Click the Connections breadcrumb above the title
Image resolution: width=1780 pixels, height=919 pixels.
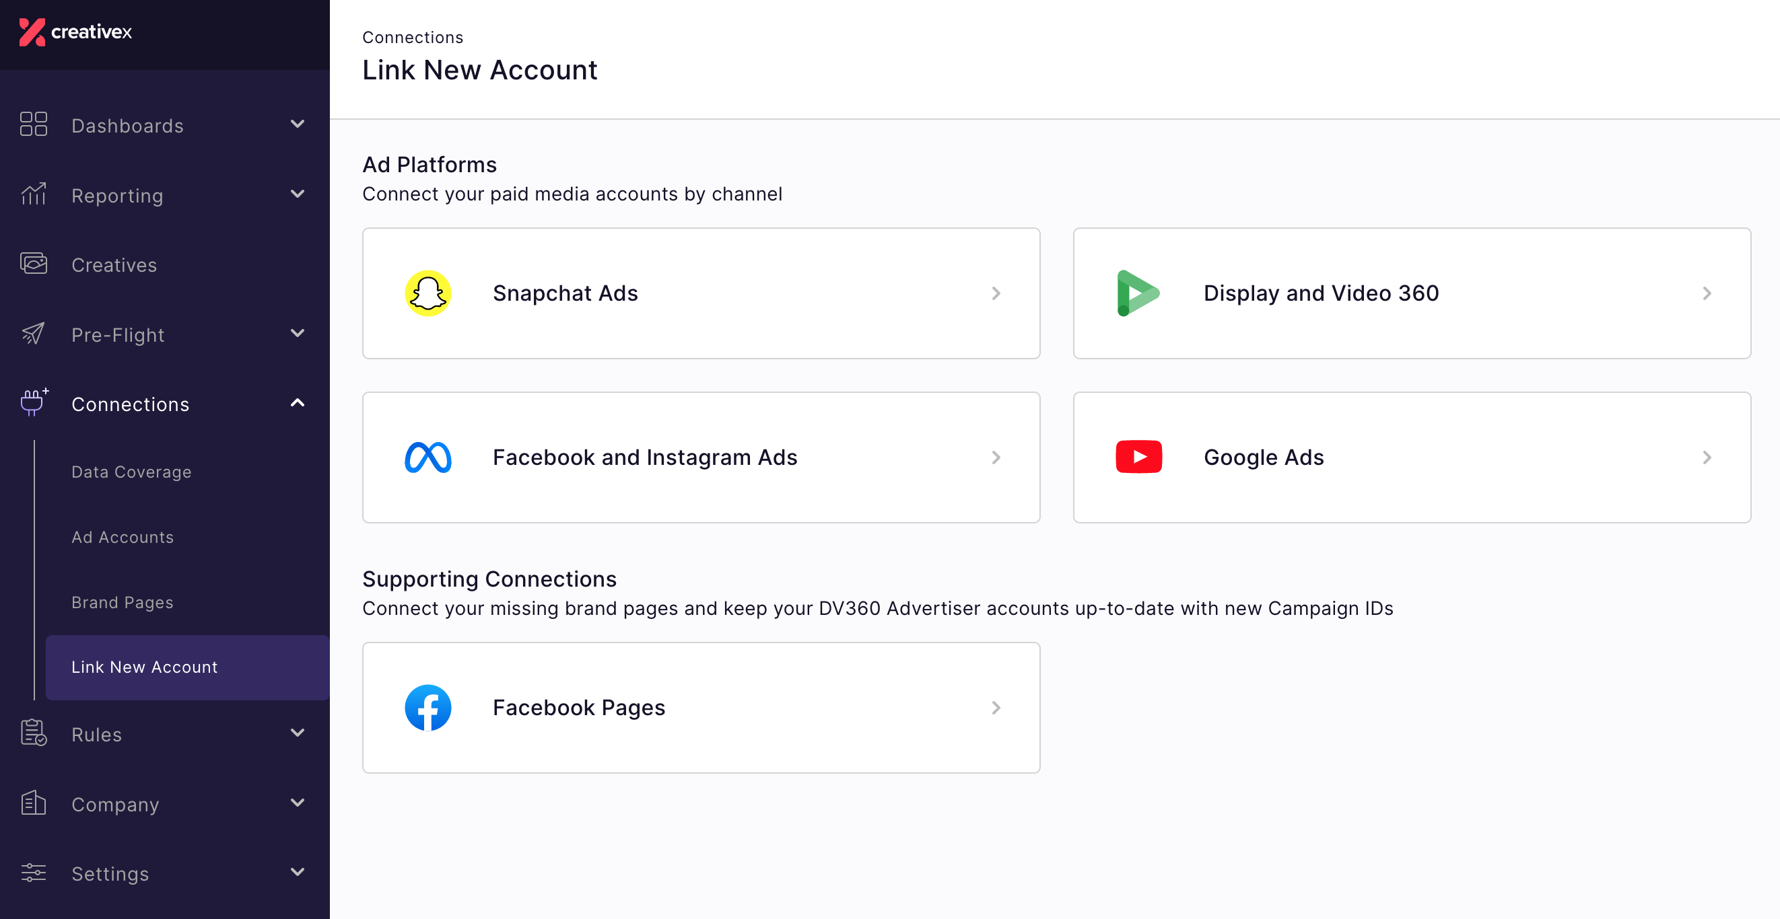(413, 37)
